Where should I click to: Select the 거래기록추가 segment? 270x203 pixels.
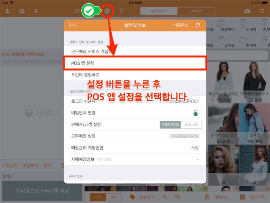159,11
